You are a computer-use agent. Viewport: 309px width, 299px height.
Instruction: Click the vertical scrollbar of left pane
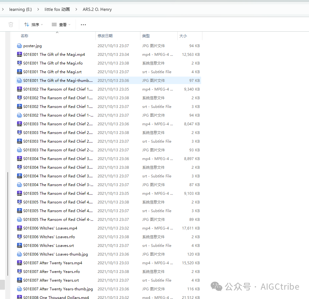8,224
